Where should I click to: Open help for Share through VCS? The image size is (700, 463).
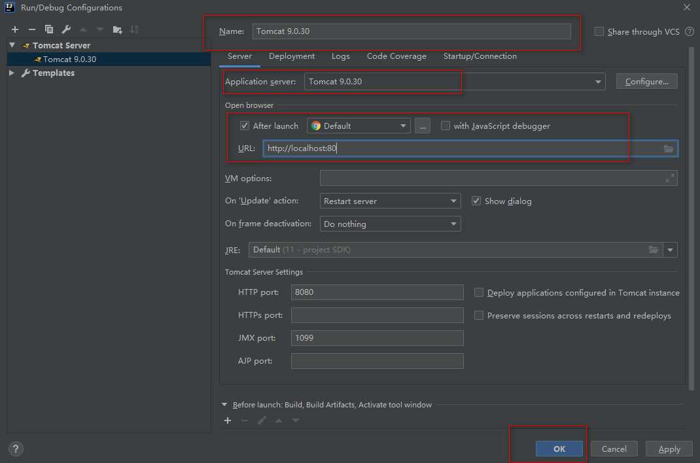coord(690,31)
